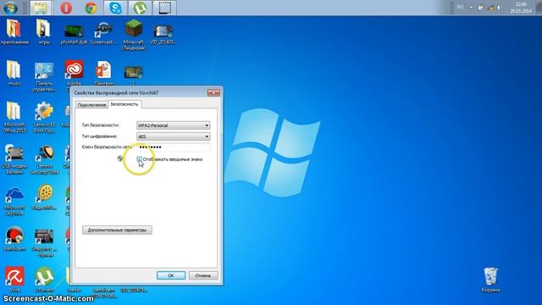The width and height of the screenshot is (542, 305).
Task: Focus the Ключ безопасности сети password field
Action: pos(173,147)
